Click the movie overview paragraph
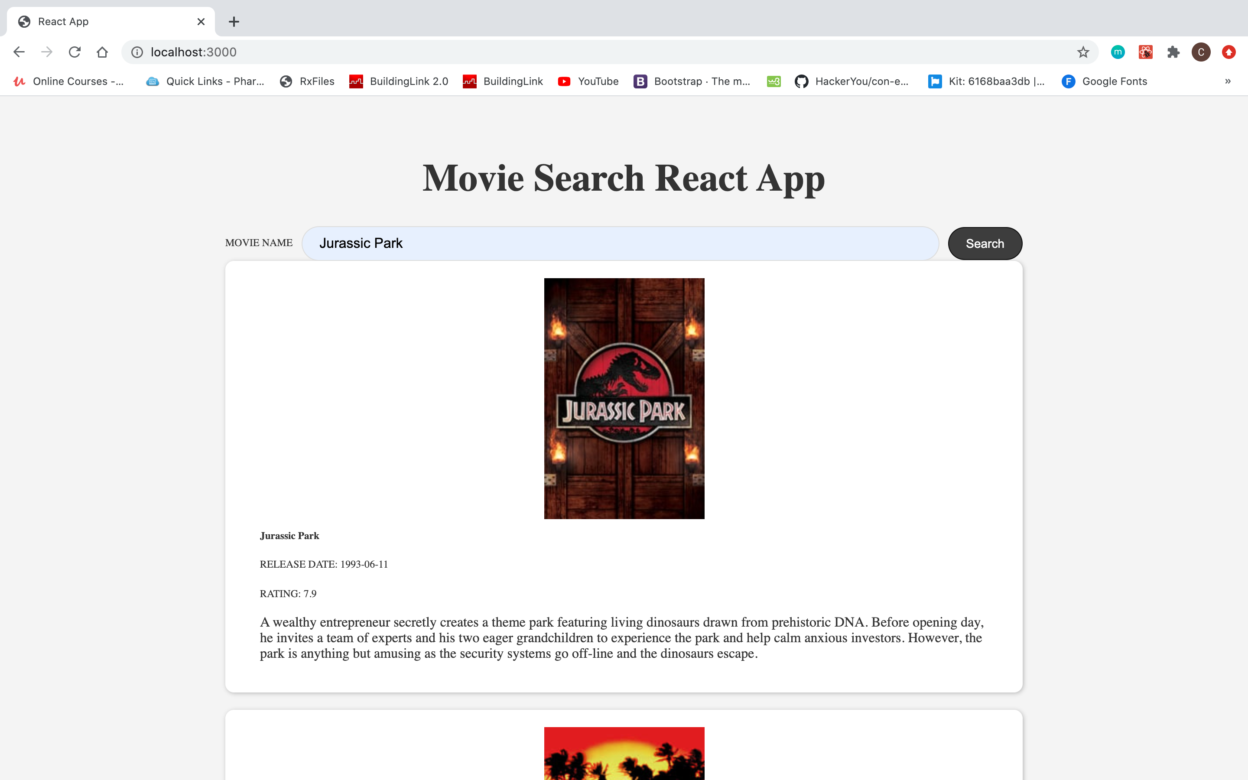Image resolution: width=1248 pixels, height=780 pixels. tap(622, 638)
